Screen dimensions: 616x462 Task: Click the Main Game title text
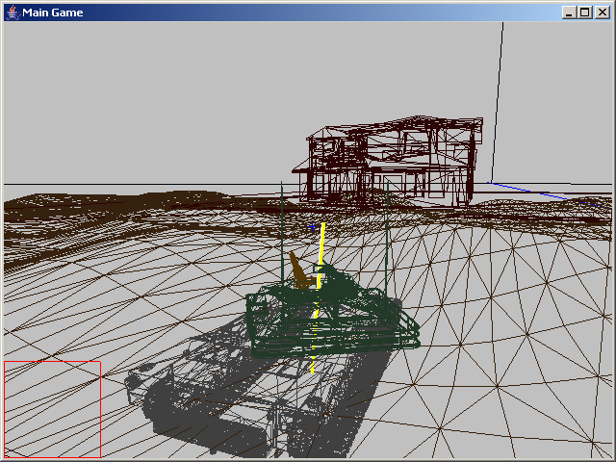tap(53, 13)
